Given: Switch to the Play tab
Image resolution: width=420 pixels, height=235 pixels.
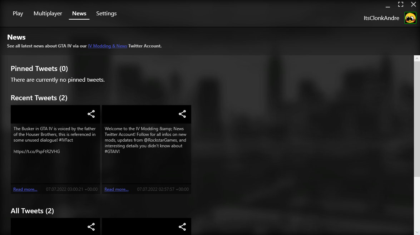Looking at the screenshot, I should tap(18, 14).
